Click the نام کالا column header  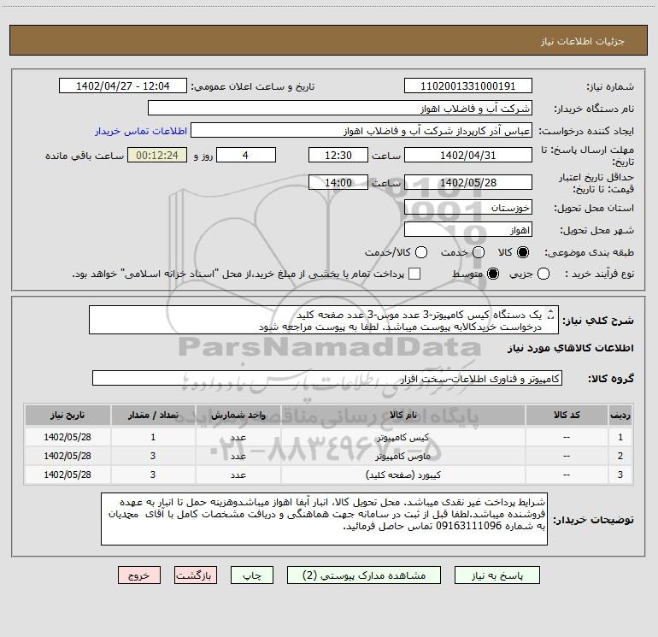(x=402, y=416)
